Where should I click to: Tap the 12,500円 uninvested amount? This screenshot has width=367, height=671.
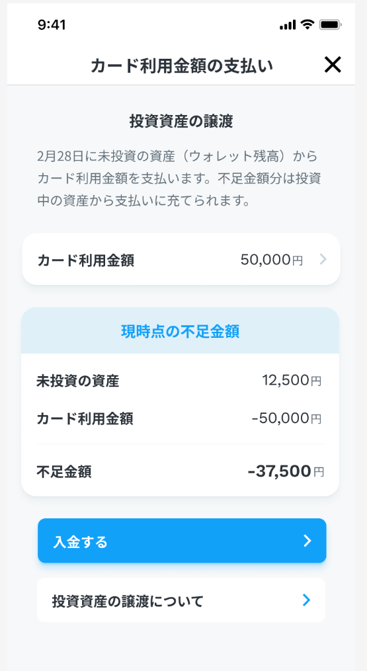[x=292, y=380]
